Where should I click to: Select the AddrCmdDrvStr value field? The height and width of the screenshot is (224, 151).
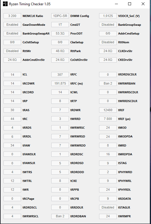pyautogui.click(x=12, y=60)
